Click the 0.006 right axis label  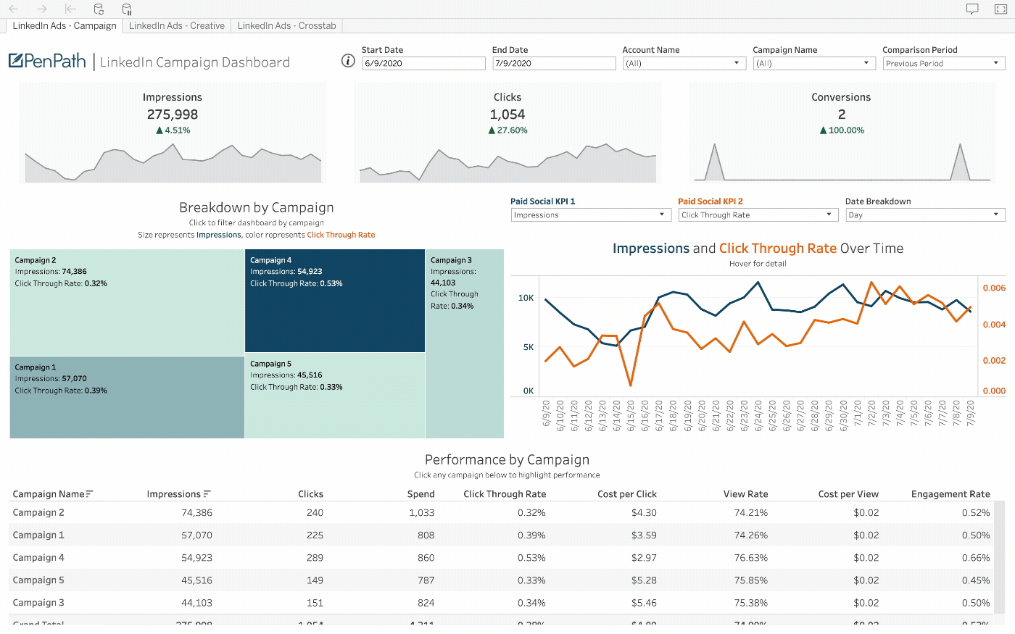[x=994, y=288]
